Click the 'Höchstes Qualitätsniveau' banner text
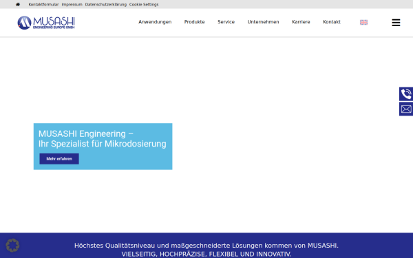The image size is (413, 258). 206,246
